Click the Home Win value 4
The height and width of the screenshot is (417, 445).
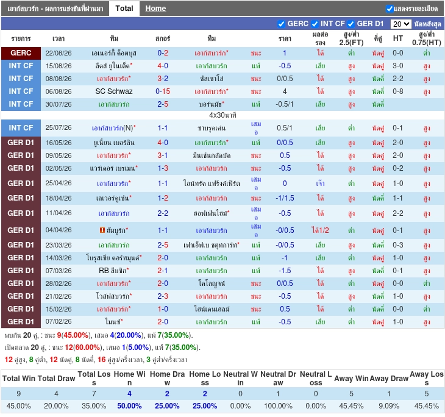pos(129,394)
